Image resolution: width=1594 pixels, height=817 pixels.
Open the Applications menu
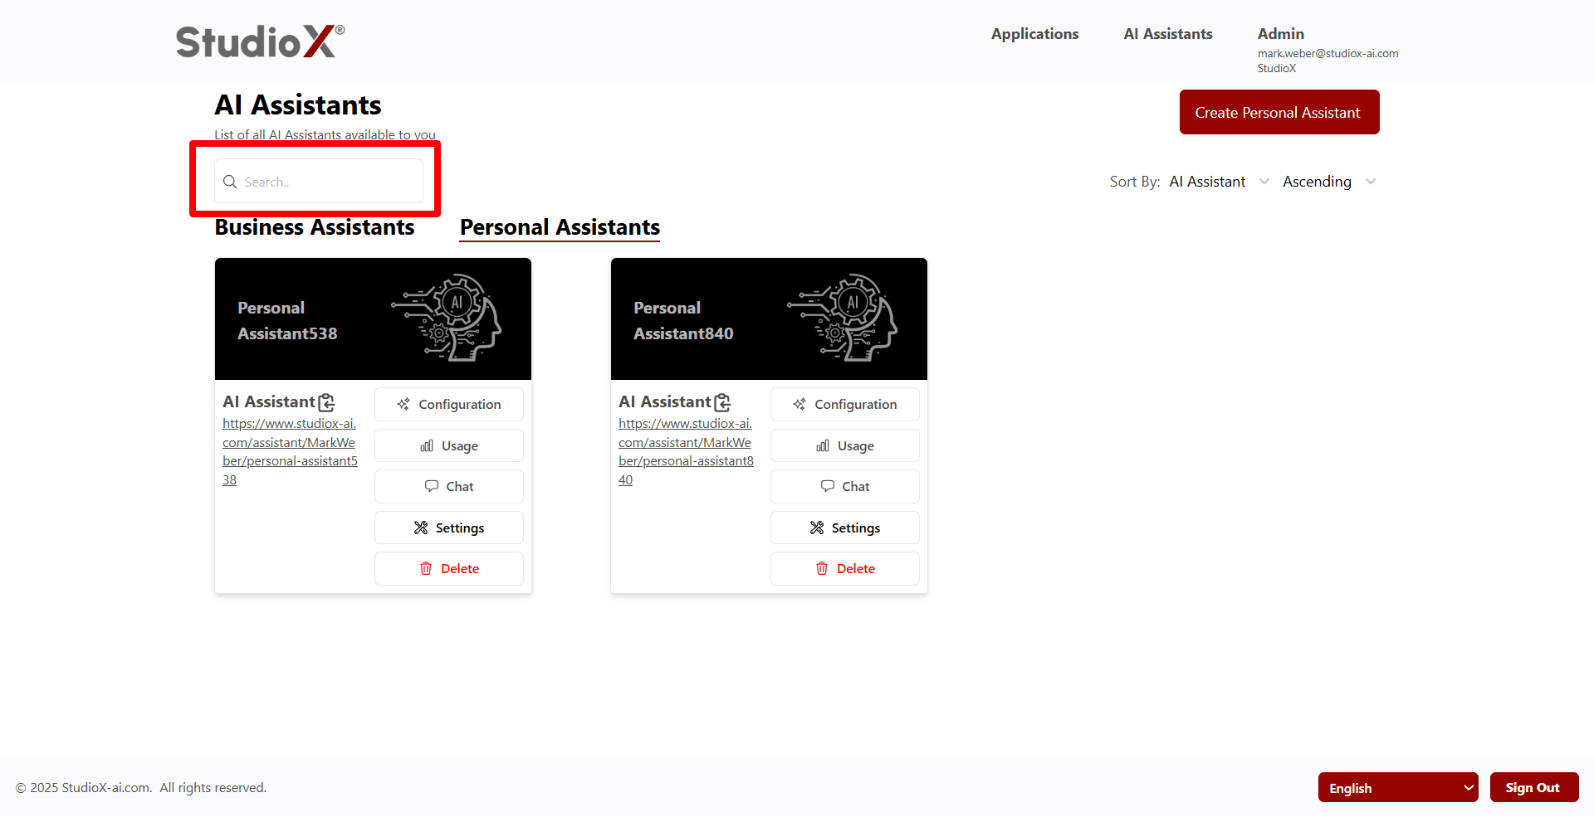pos(1034,34)
